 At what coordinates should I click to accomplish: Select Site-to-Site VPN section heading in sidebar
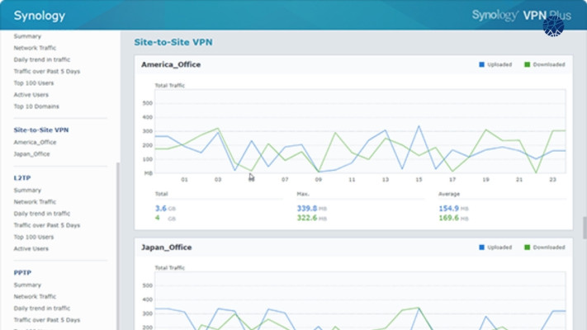[41, 130]
